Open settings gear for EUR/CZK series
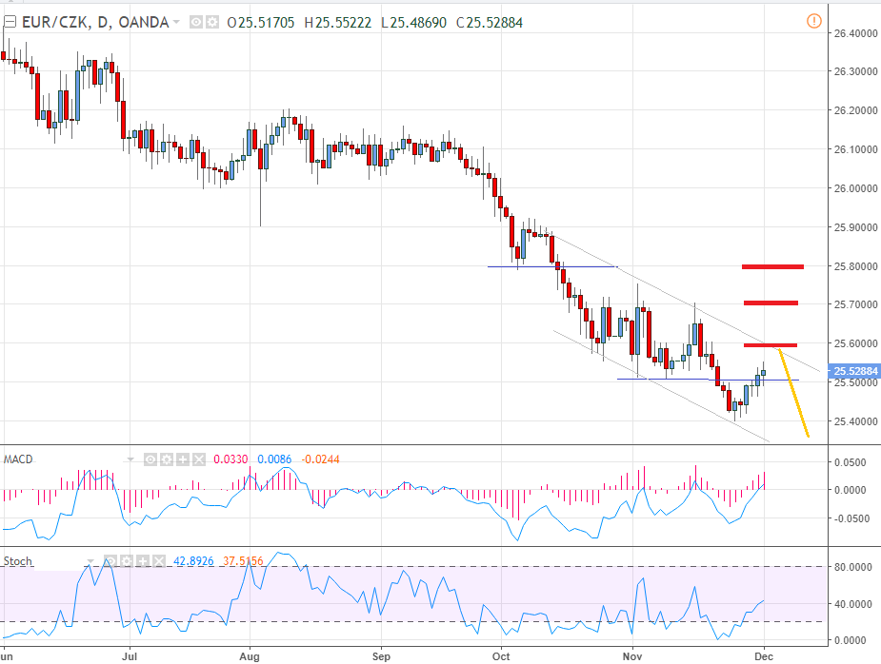This screenshot has width=881, height=664. tap(211, 23)
